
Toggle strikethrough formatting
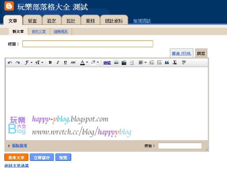(x=73, y=62)
